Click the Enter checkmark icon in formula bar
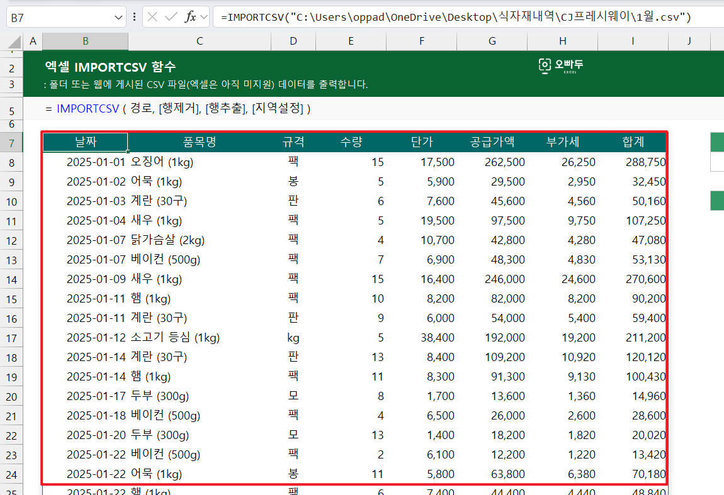Viewport: 724px width, 495px height. coord(171,17)
